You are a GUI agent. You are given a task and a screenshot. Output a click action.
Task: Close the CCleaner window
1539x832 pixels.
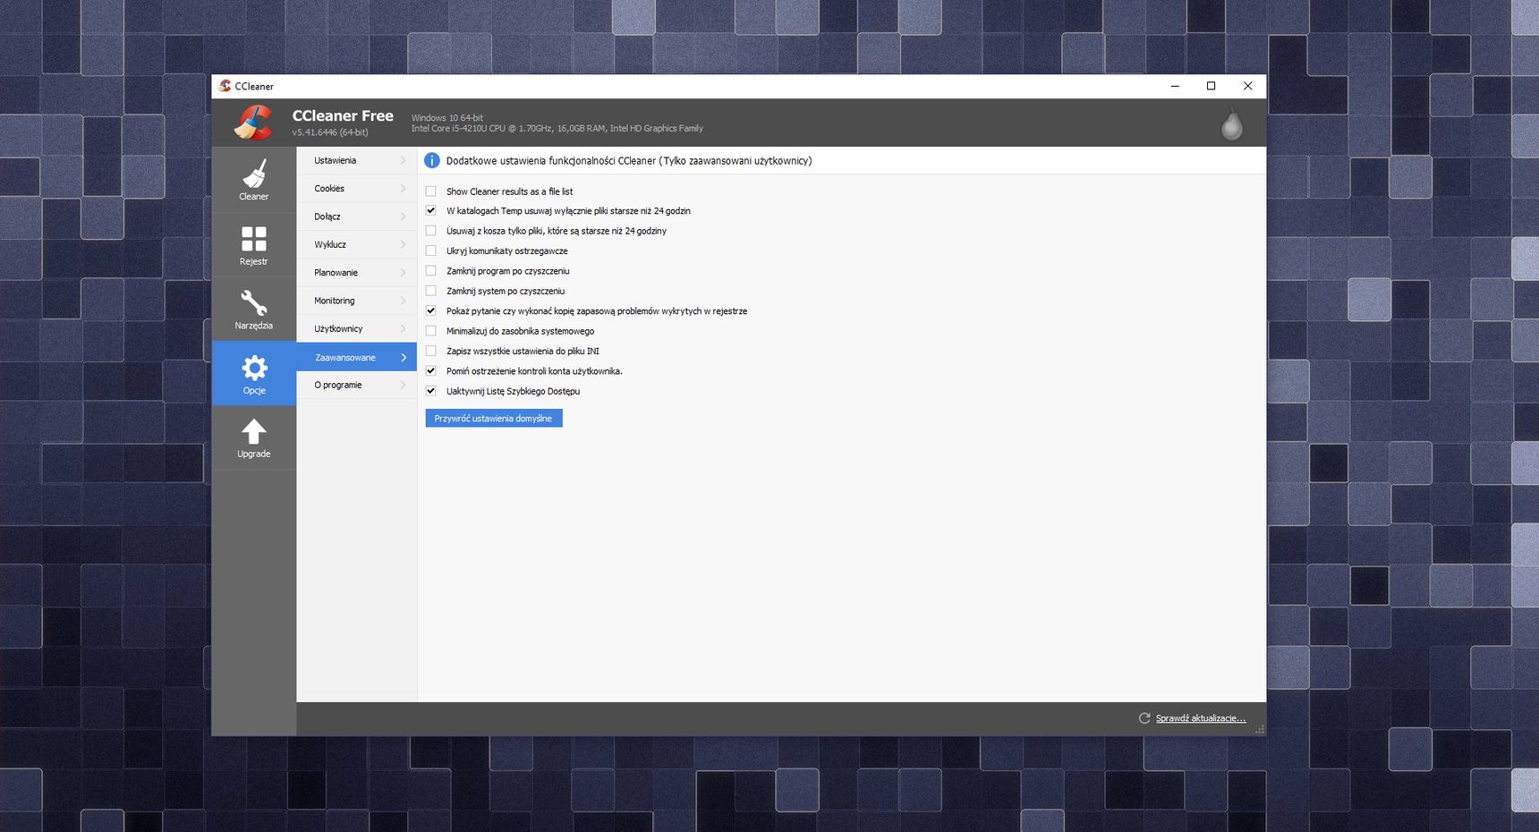coord(1248,86)
